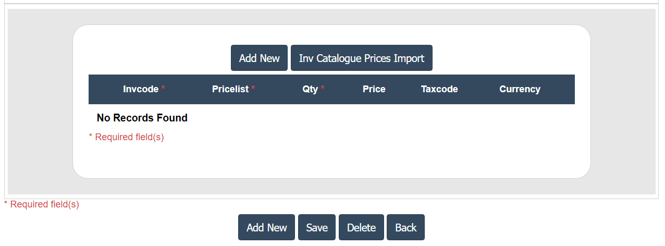Viewport: 665px width, 246px height.
Task: Click the red asterisk beside Invcode
Action: tap(163, 89)
